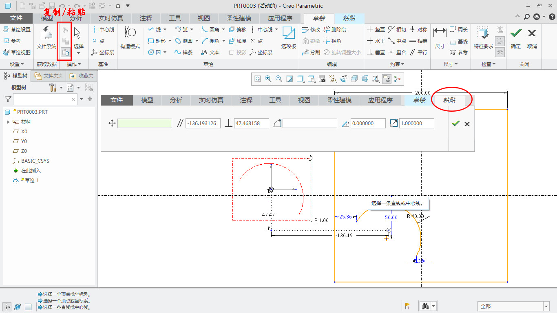This screenshot has height=313, width=557.
Task: Click the 偏移 offset tool
Action: pyautogui.click(x=238, y=30)
